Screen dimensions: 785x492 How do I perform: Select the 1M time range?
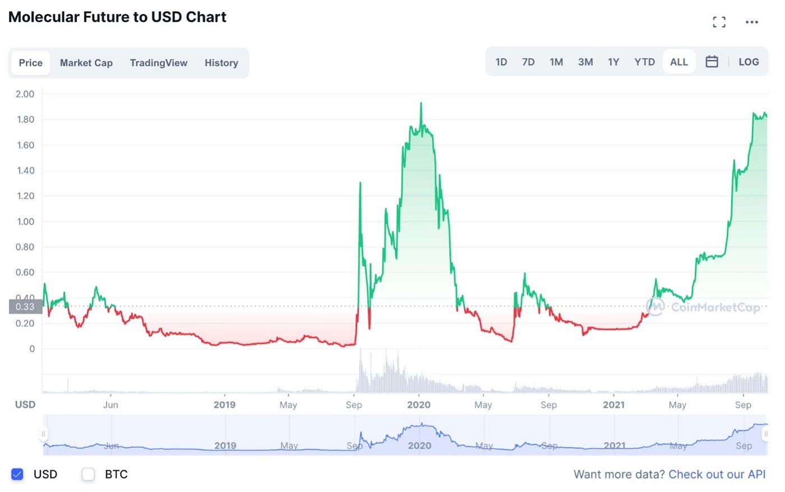[556, 62]
